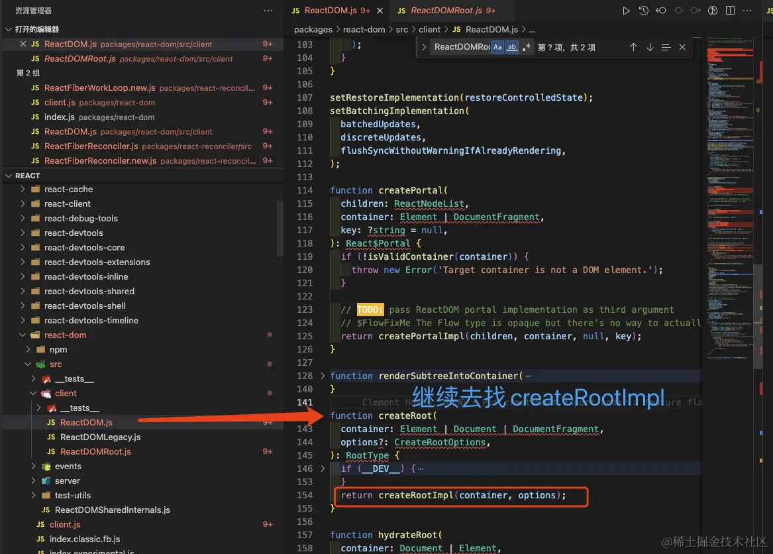Click line number 141 in gutter
This screenshot has width=773, height=554.
tap(305, 402)
